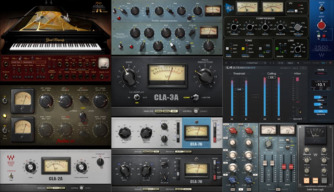This screenshot has width=334, height=192.
Task: Click the API 2500 Thresh knob
Action: coord(234,27)
